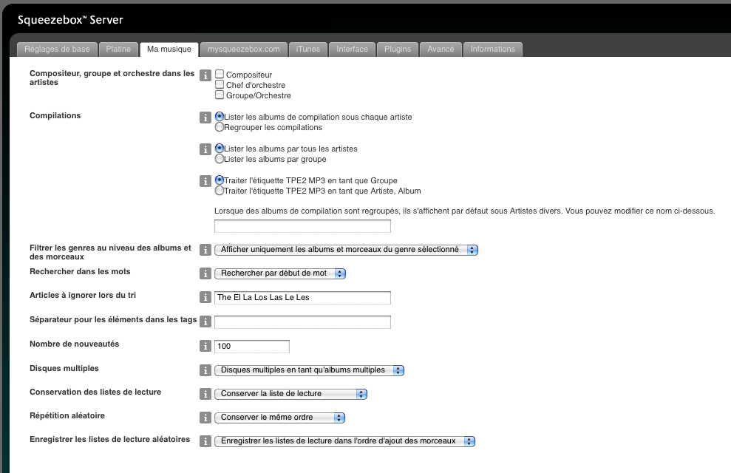Screen dimensions: 731x473
Task: Open the Platine tab
Action: point(118,50)
